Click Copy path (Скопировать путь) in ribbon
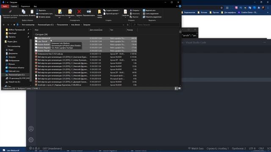 (x=44, y=14)
